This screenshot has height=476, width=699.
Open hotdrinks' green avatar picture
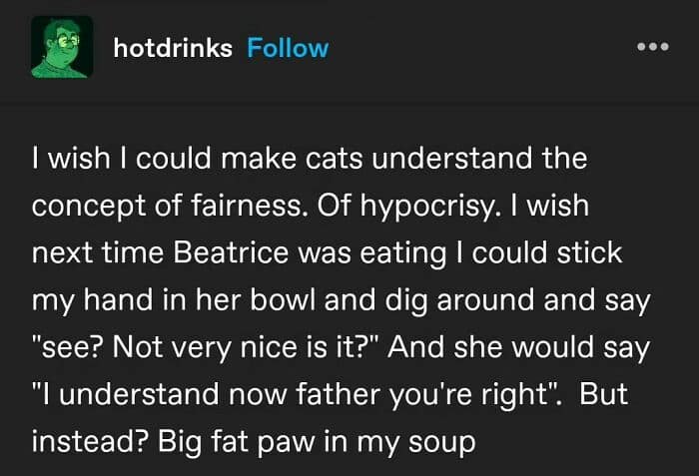pos(62,47)
